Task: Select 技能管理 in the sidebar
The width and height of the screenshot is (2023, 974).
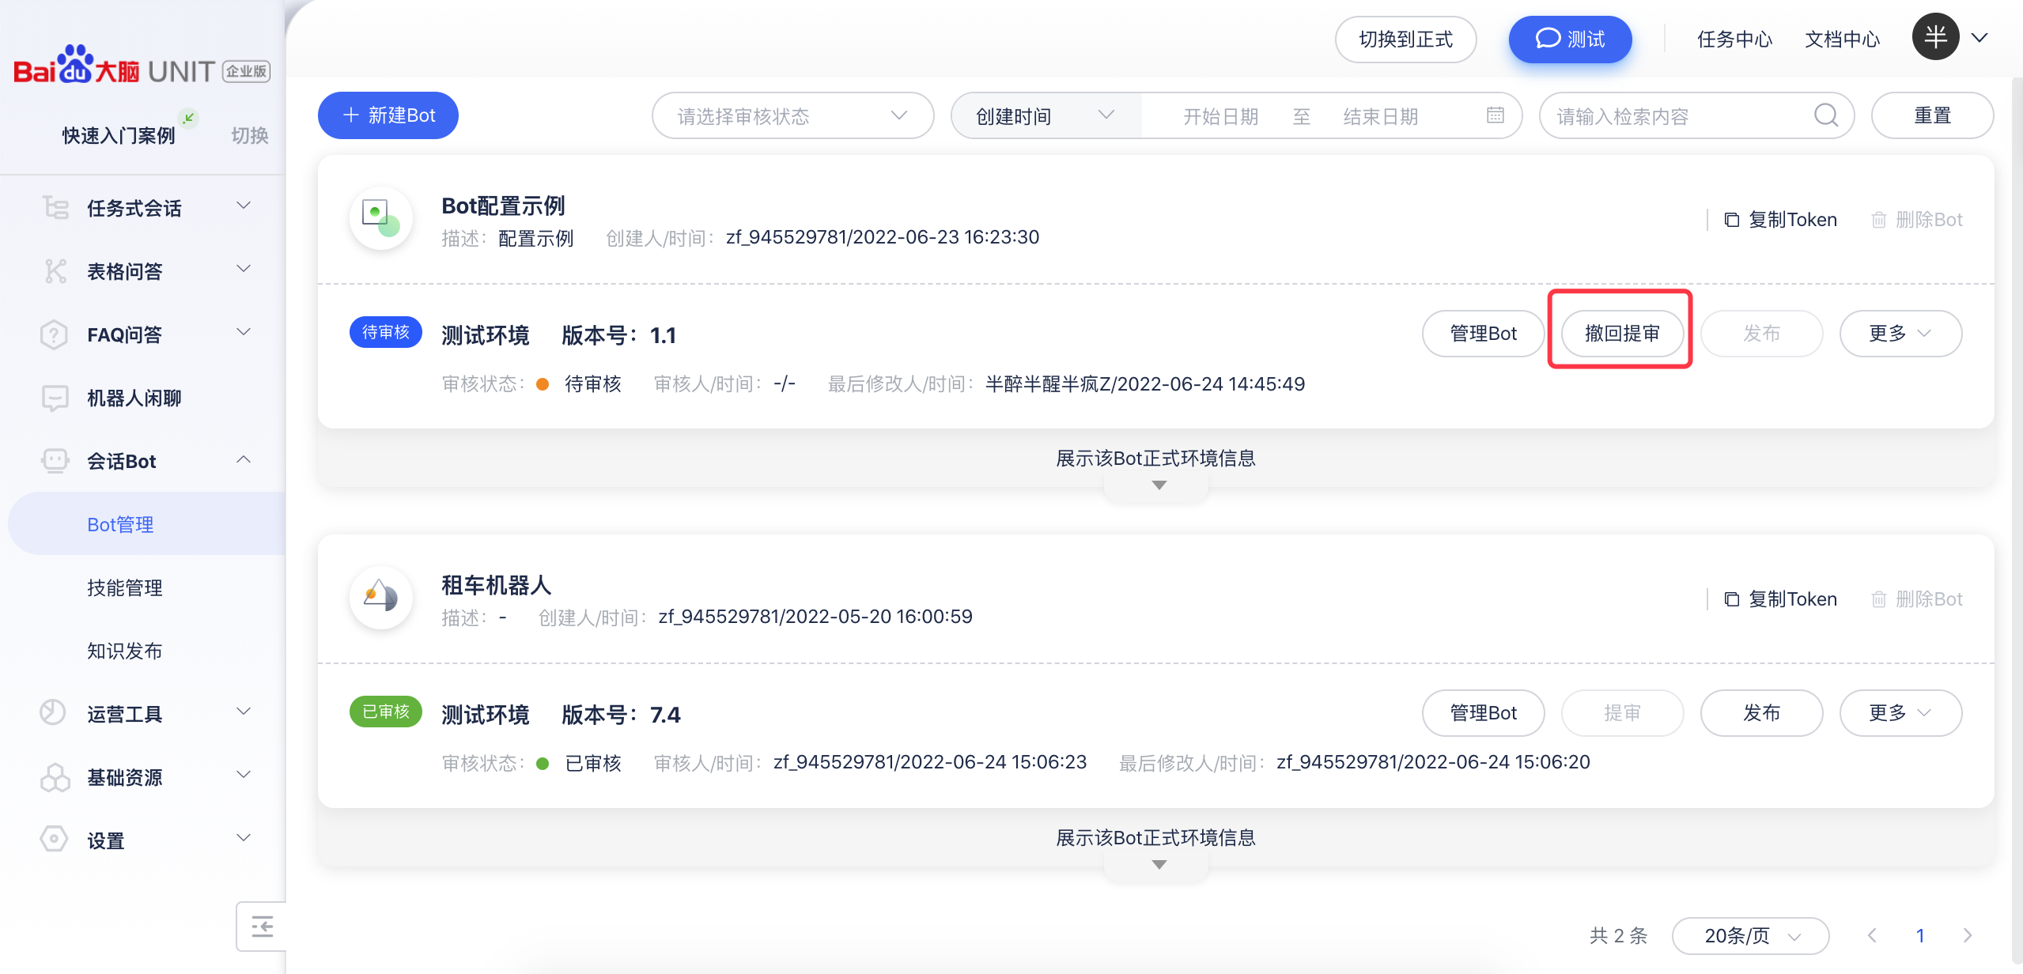Action: point(125,587)
